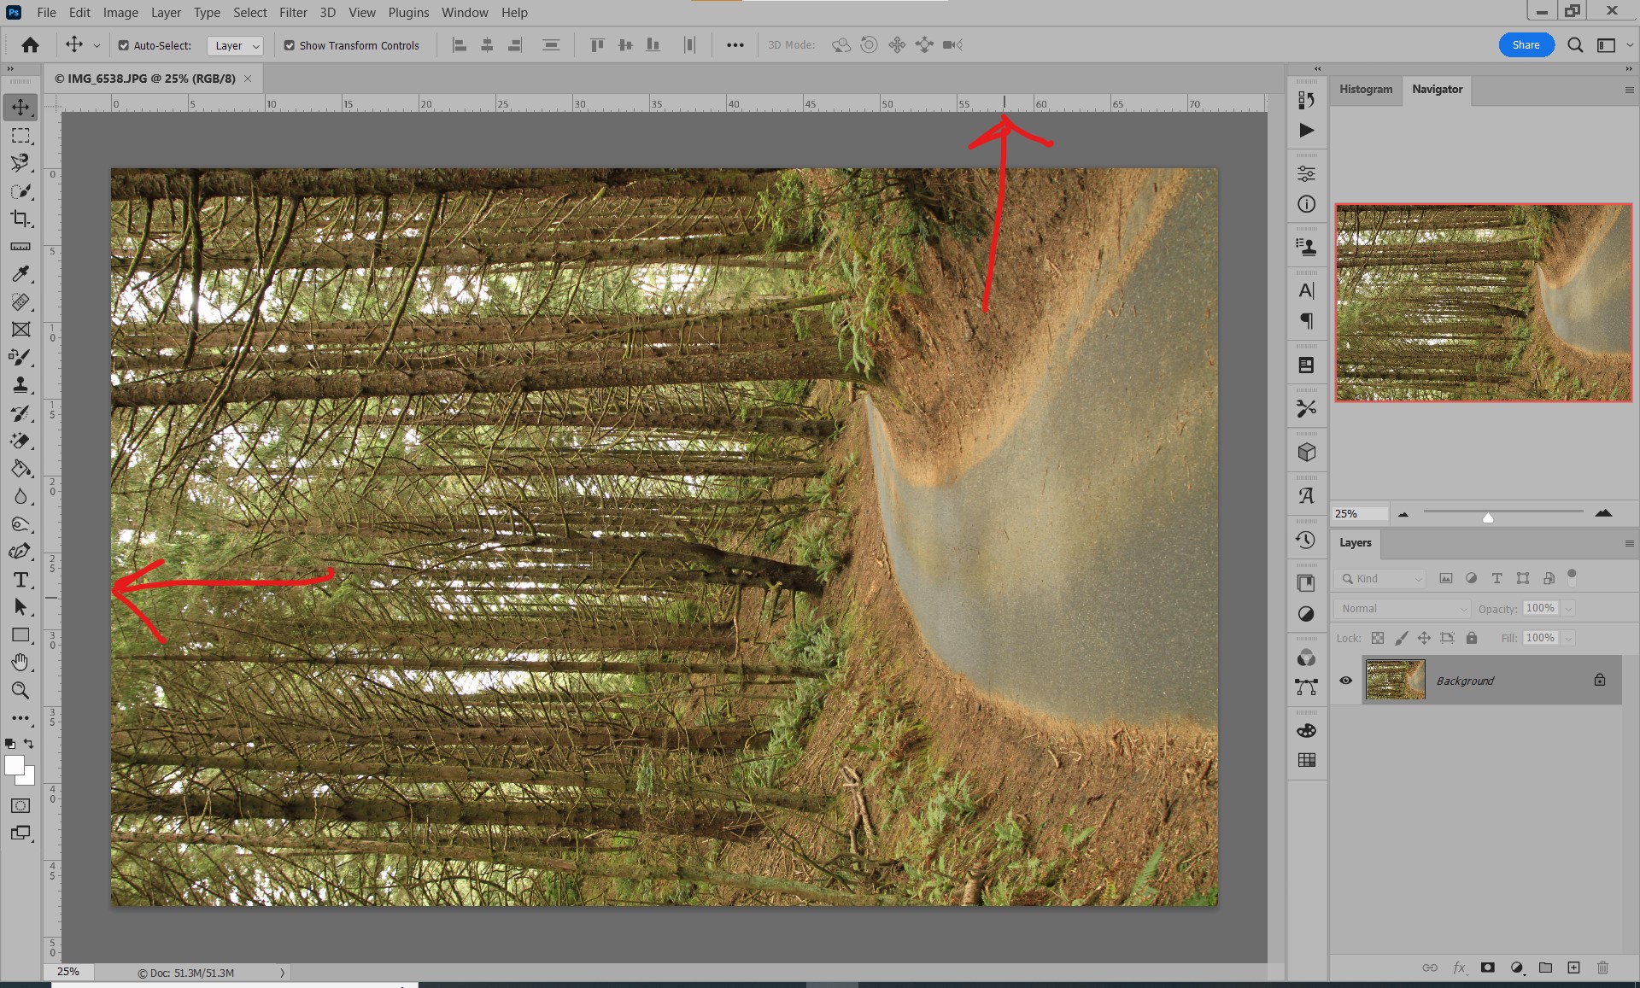Screen dimensions: 1640x988
Task: Select the Horizontal Type tool
Action: pyautogui.click(x=21, y=579)
